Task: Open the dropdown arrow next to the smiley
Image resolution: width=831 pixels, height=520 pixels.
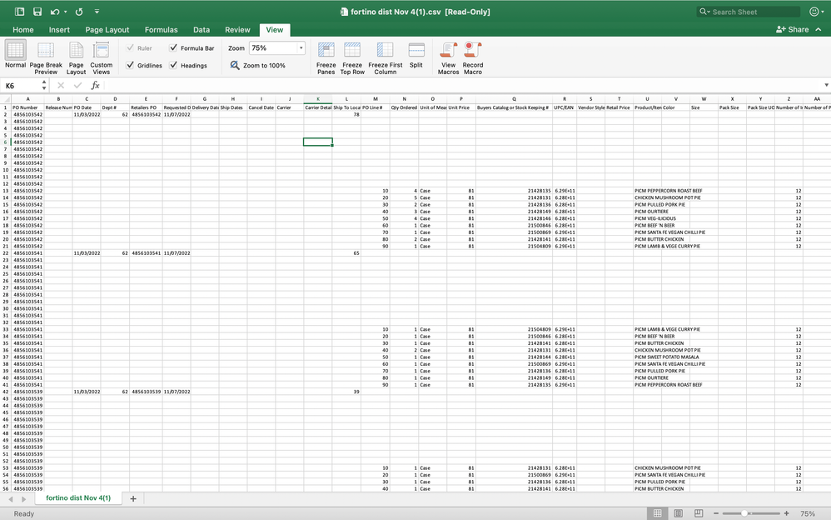Action: [823, 12]
